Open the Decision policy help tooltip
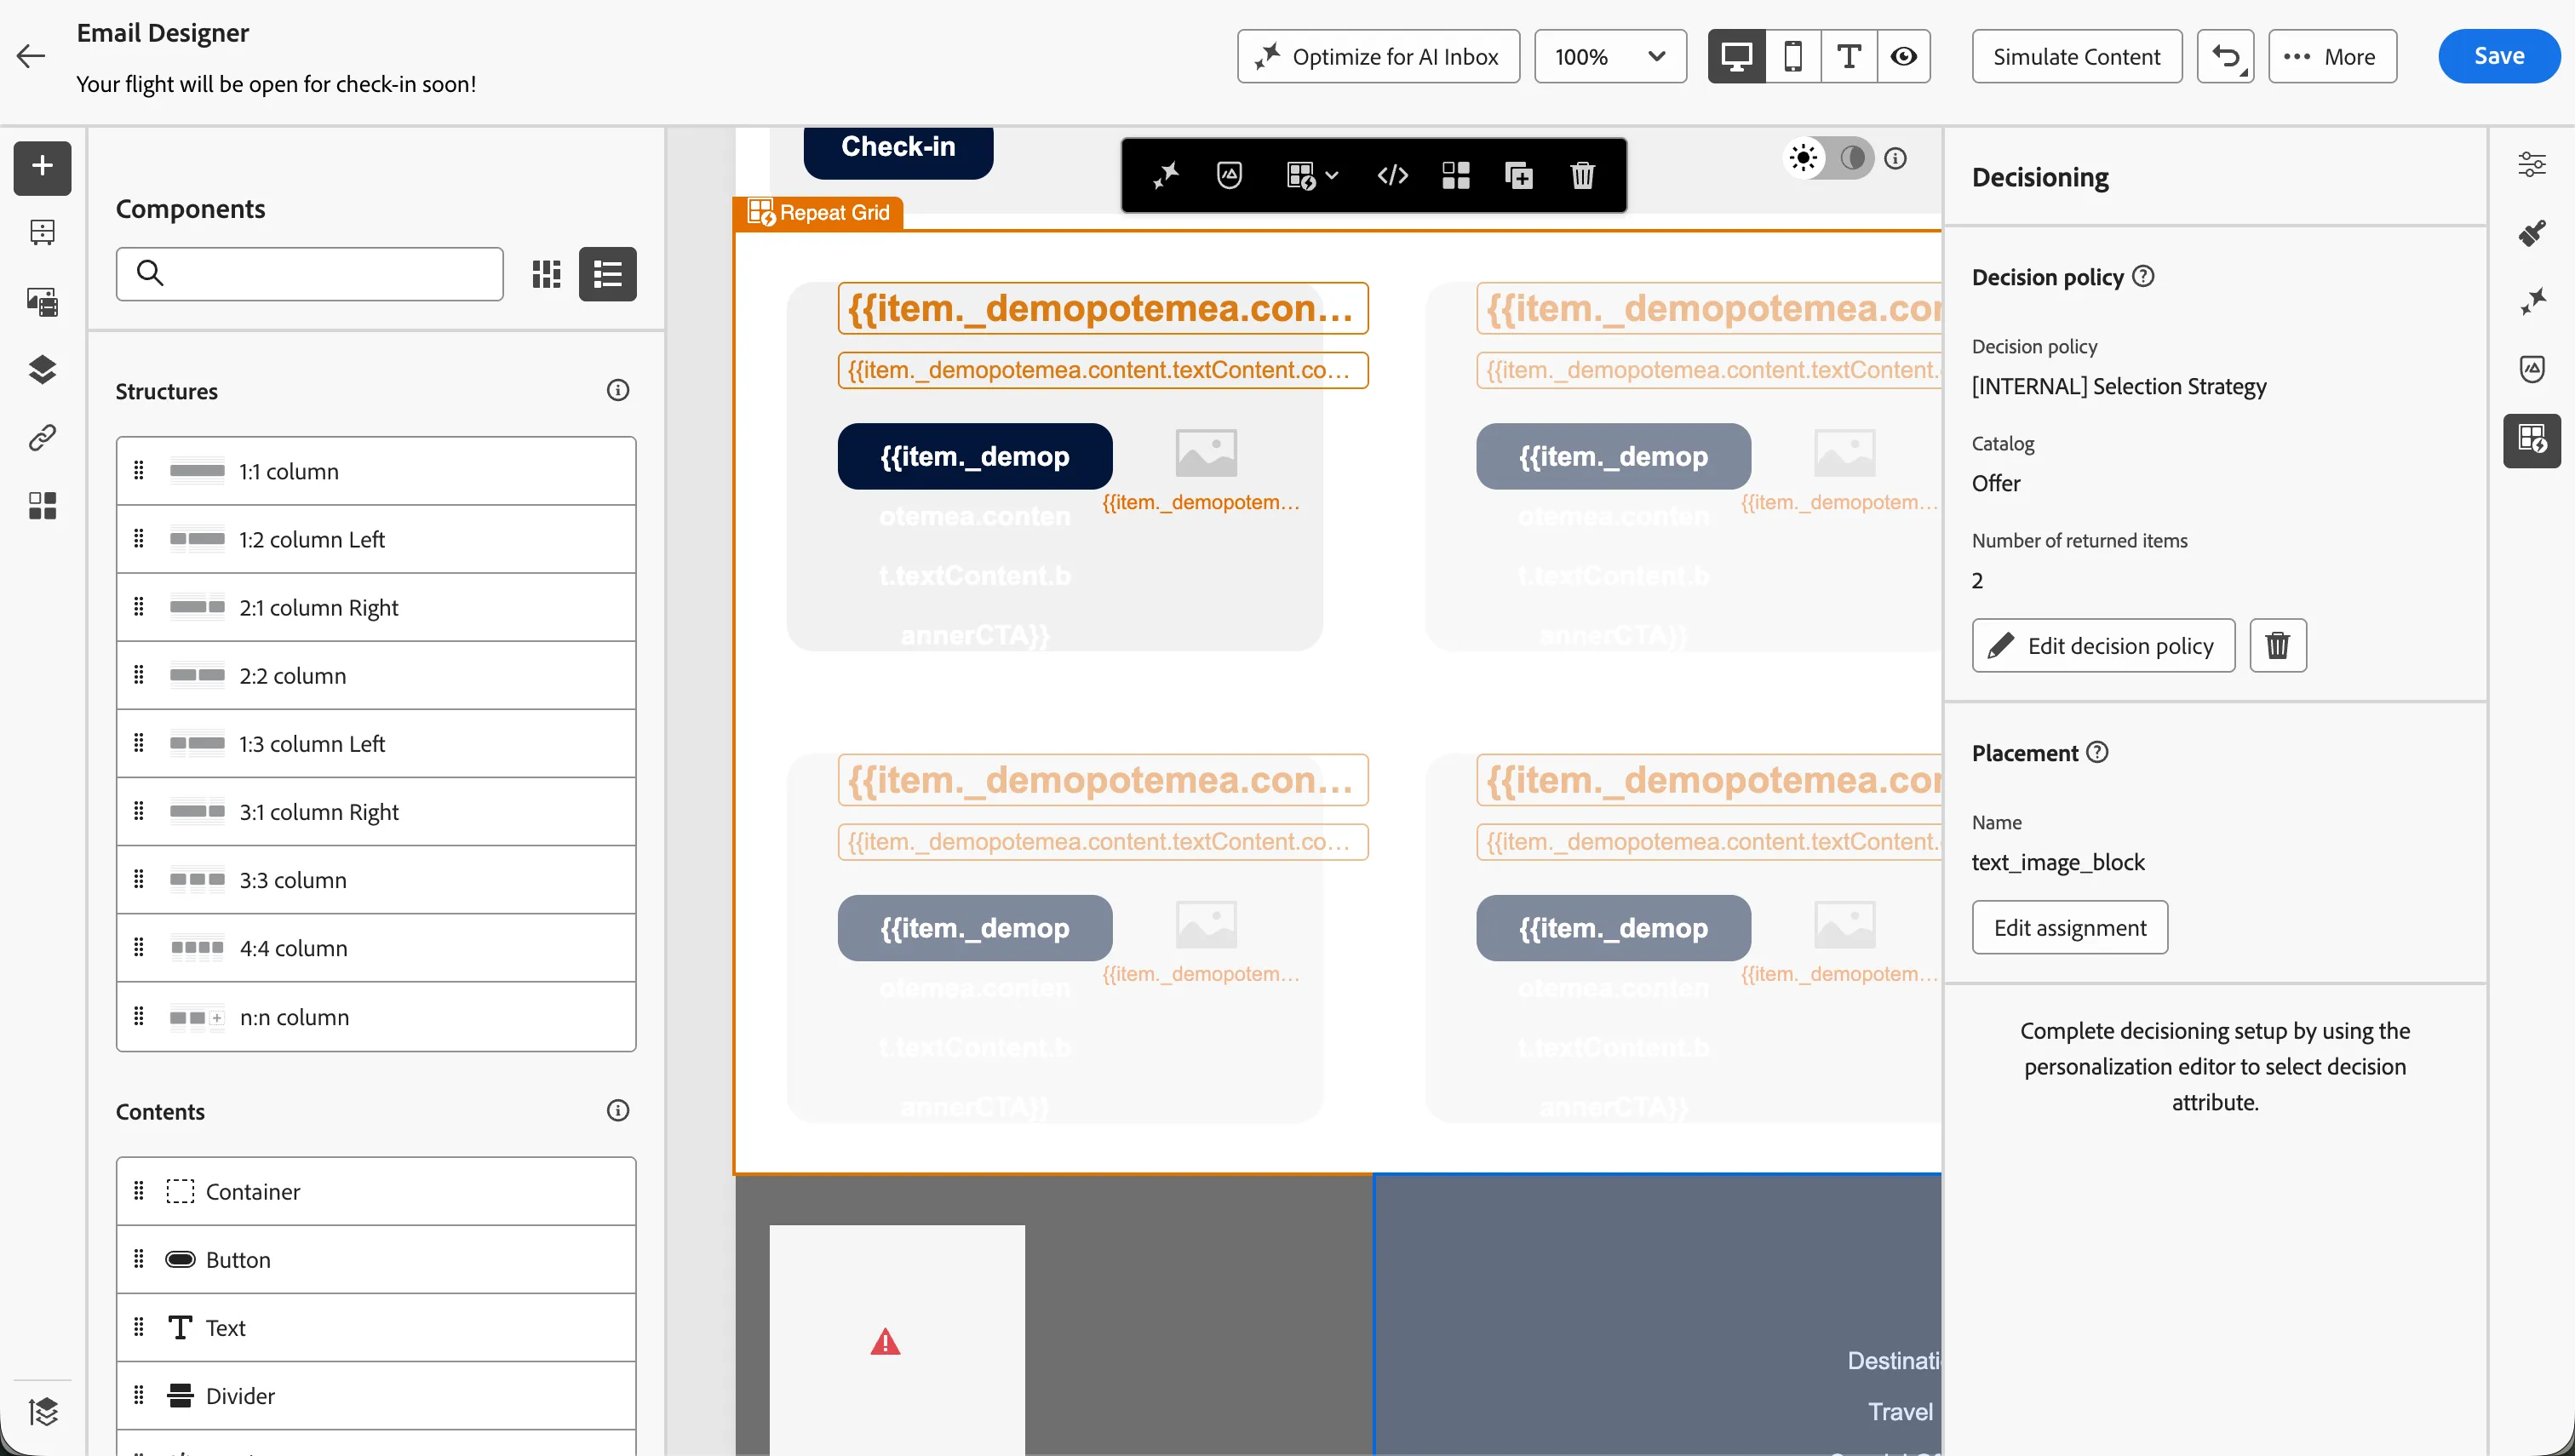Viewport: 2575px width, 1456px height. tap(2143, 277)
